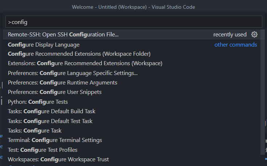Open the gear icon to configure keybinding
The image size is (267, 166).
point(254,35)
